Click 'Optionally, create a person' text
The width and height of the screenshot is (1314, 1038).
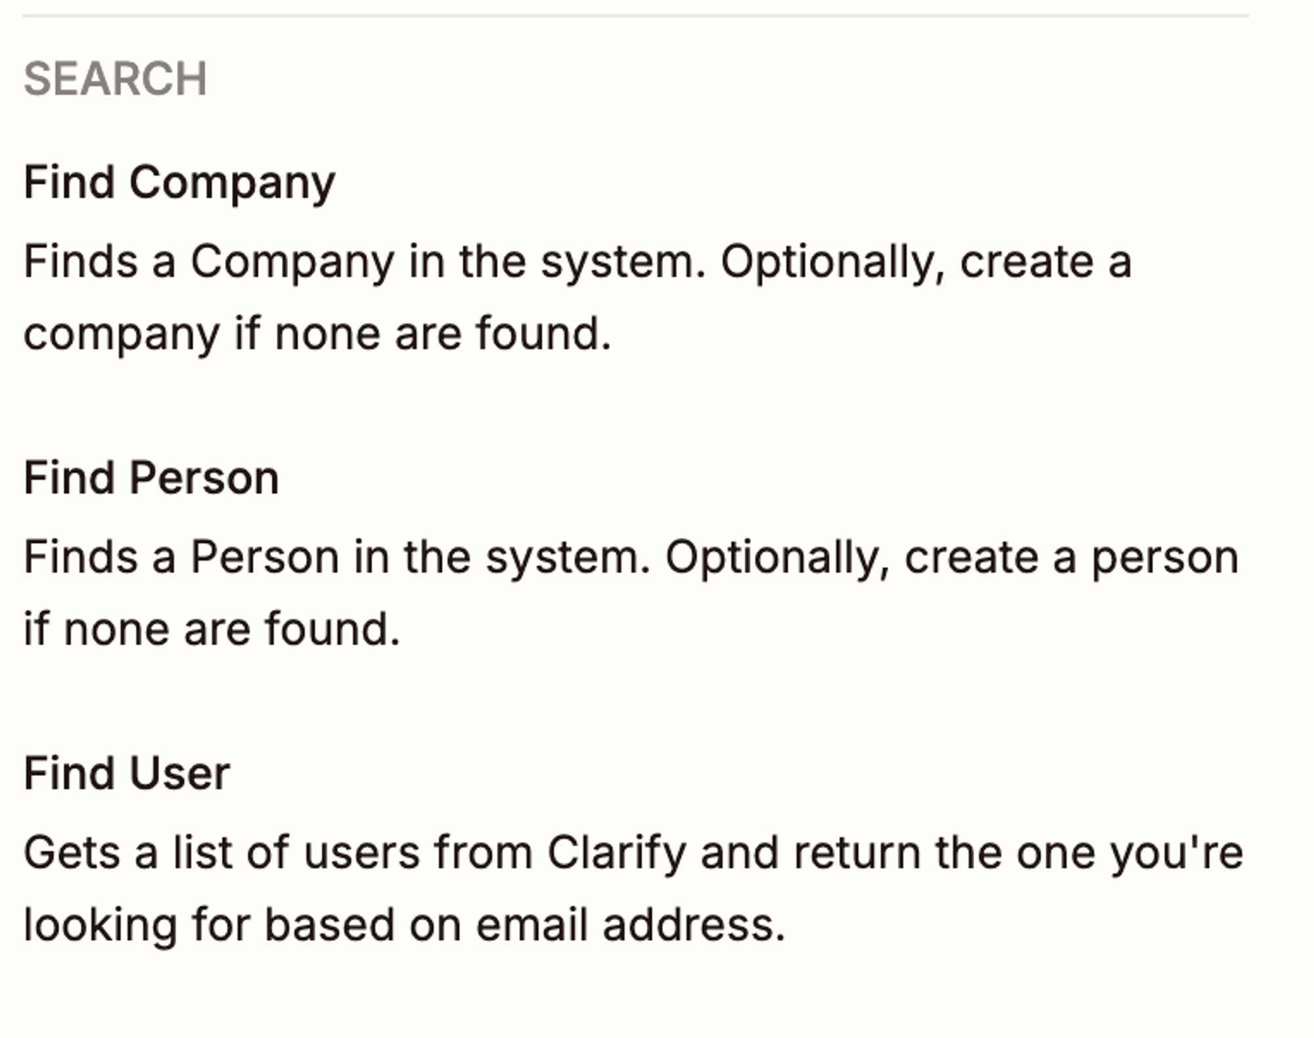pyautogui.click(x=953, y=558)
